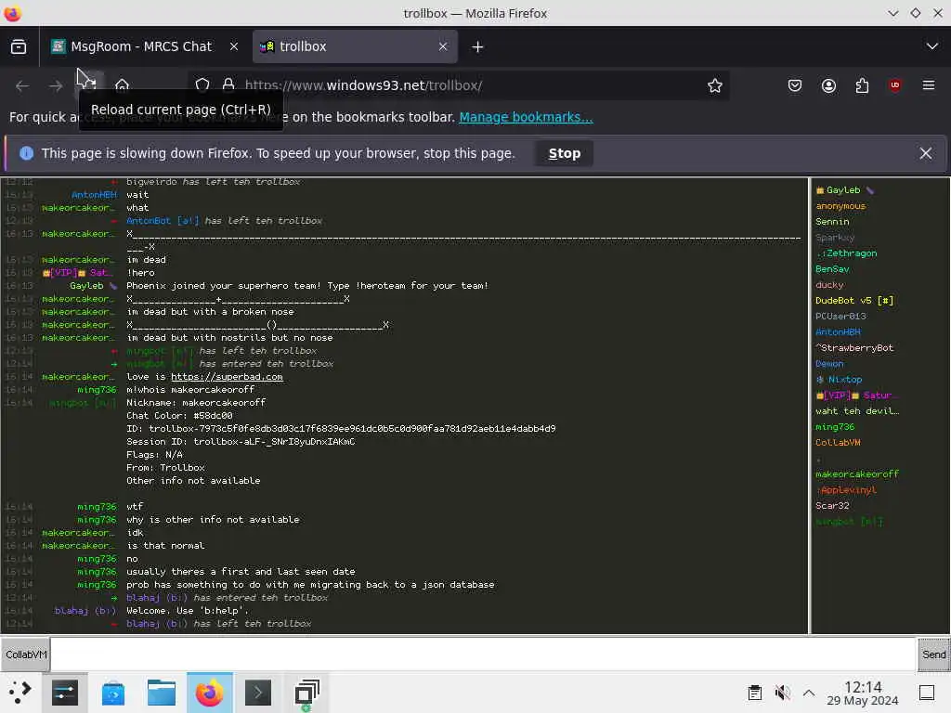
Task: Open Manage bookmarks link
Action: point(526,117)
